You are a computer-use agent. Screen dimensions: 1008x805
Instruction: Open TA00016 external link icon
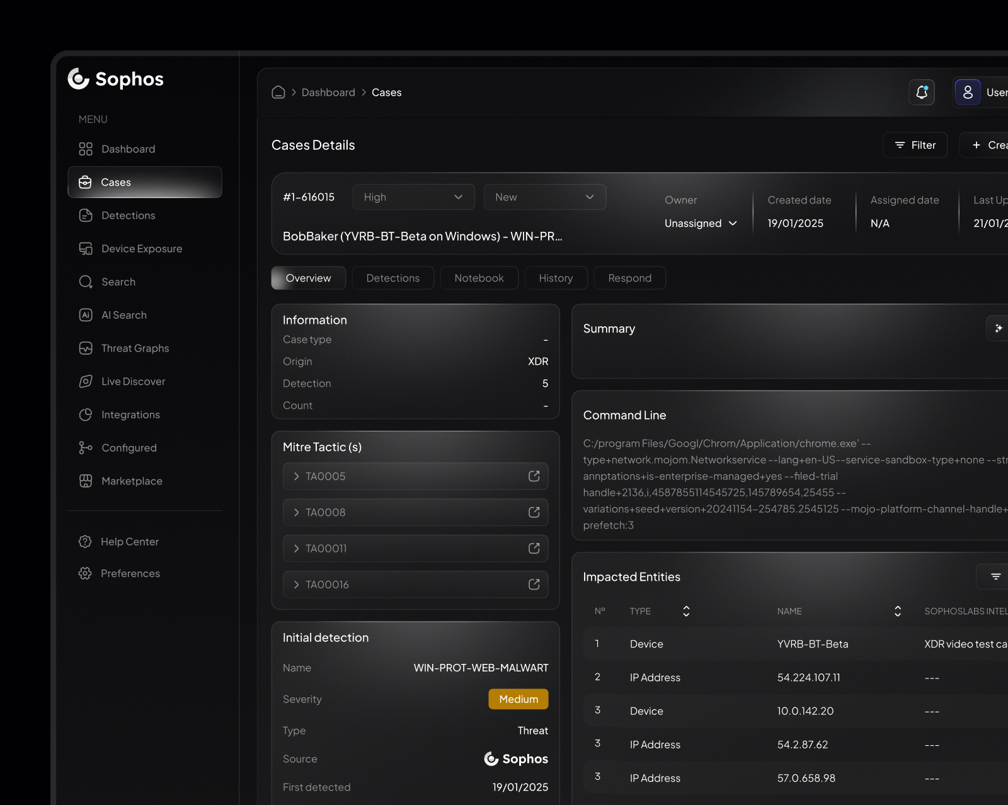pos(534,585)
